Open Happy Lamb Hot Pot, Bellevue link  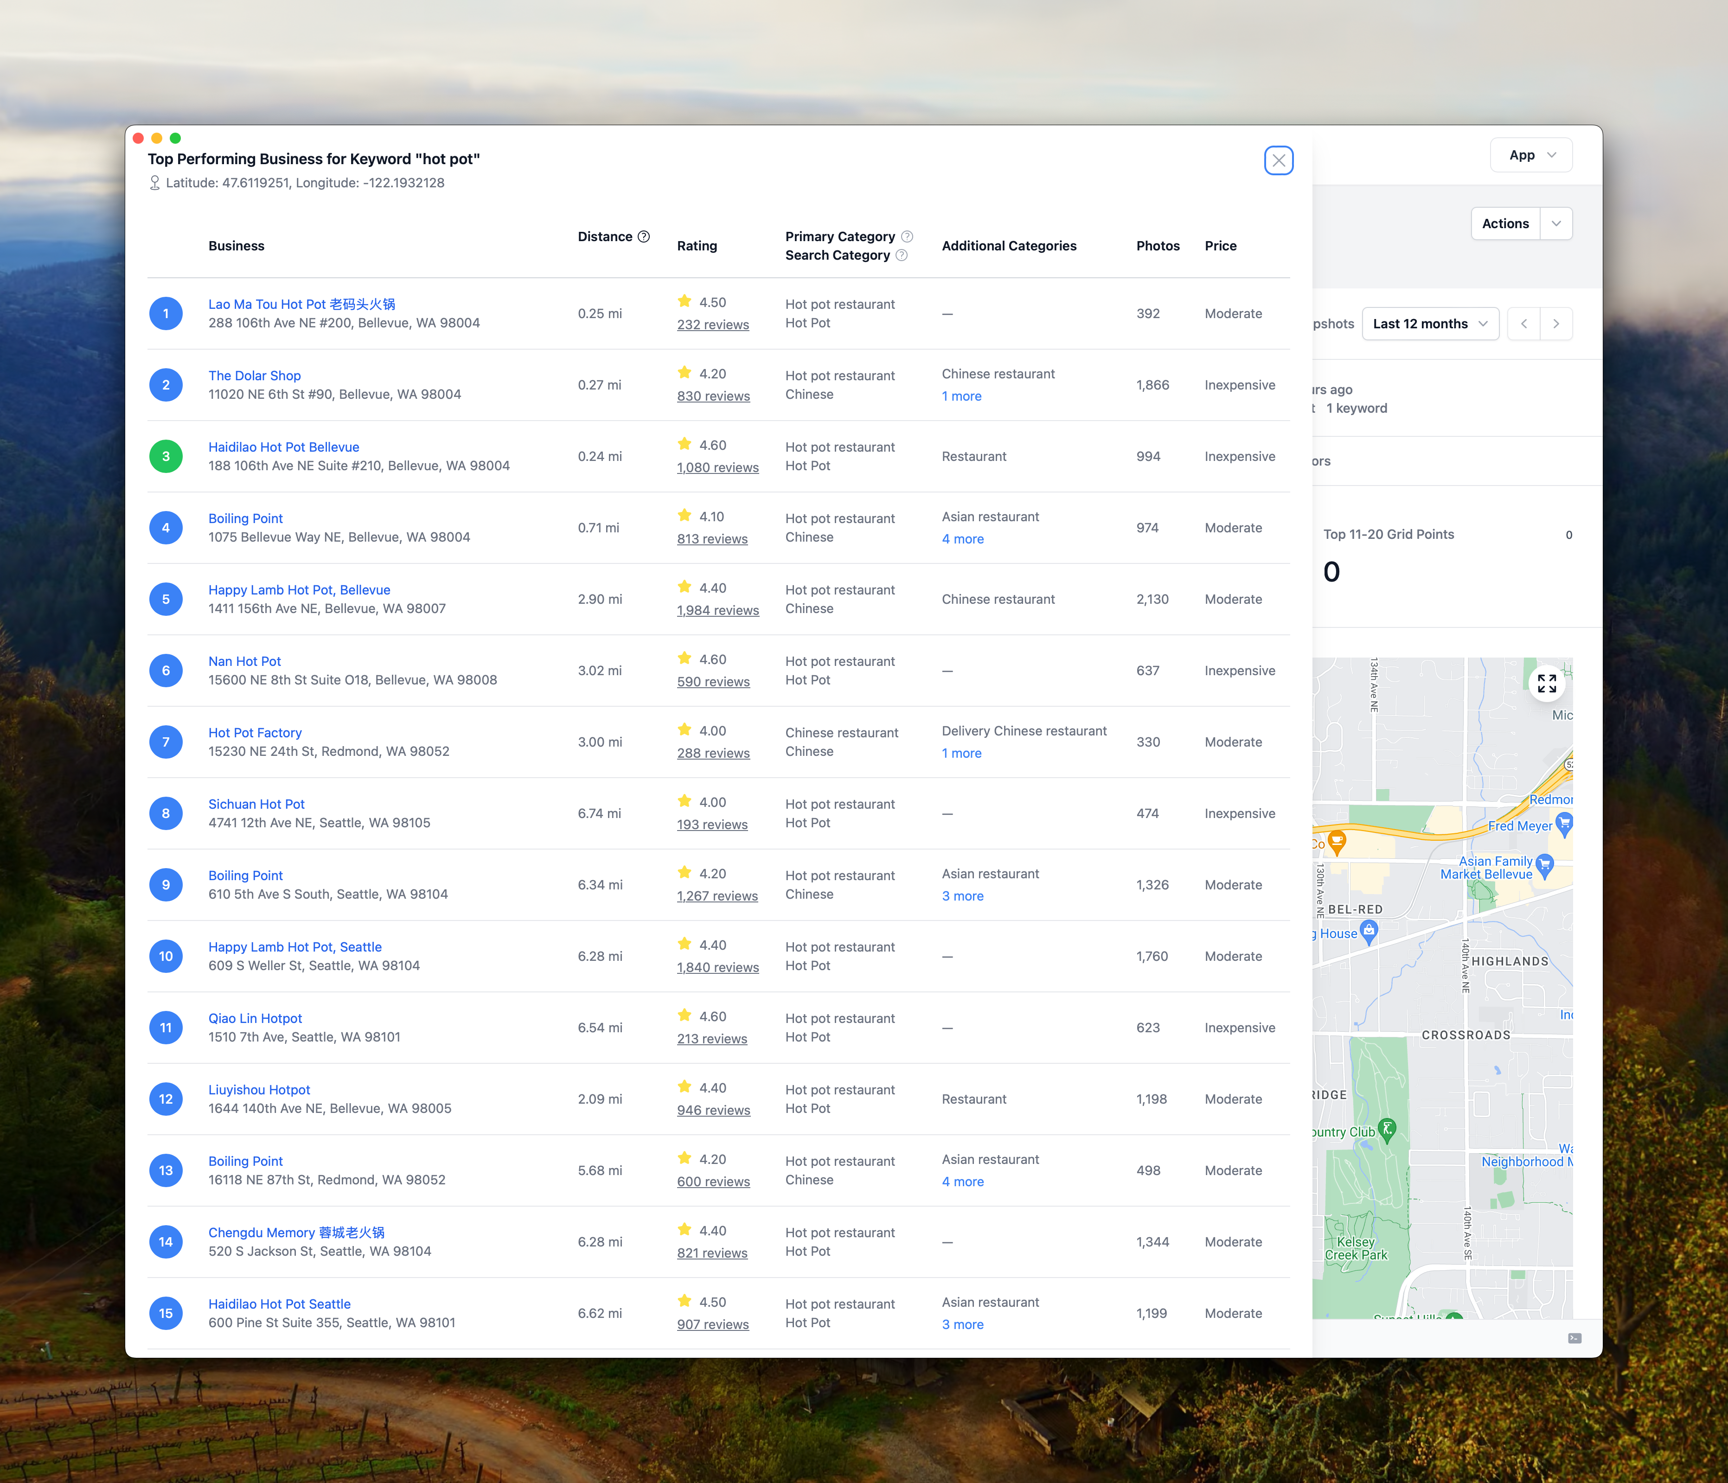coord(300,590)
